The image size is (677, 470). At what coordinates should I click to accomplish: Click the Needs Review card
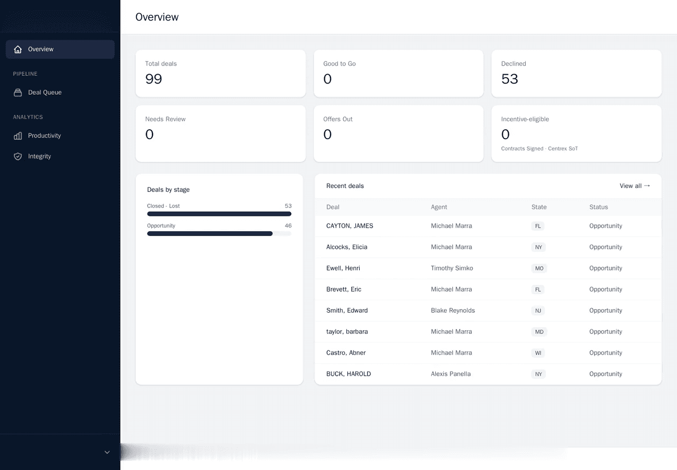pyautogui.click(x=221, y=133)
